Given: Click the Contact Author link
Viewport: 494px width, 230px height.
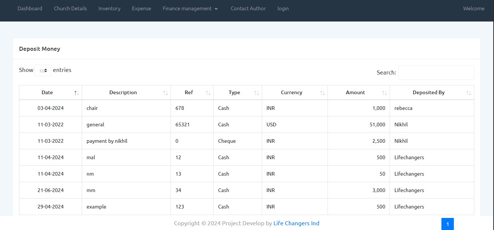Looking at the screenshot, I should [248, 8].
